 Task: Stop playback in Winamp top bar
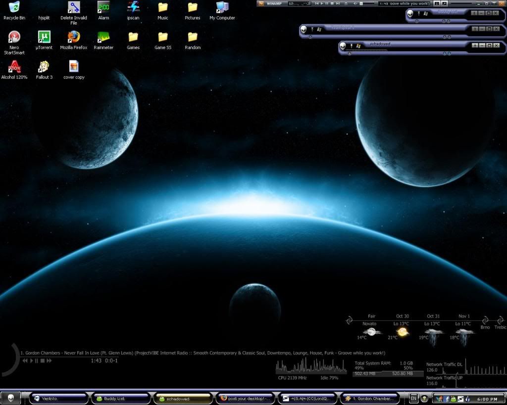[x=332, y=3]
